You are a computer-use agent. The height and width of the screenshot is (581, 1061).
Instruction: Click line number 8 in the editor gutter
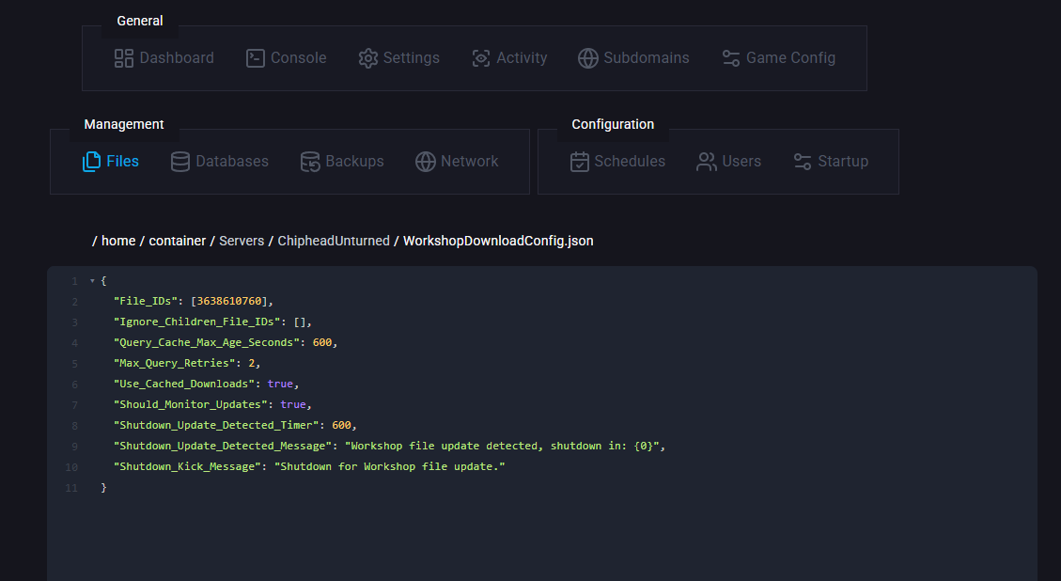(x=74, y=426)
